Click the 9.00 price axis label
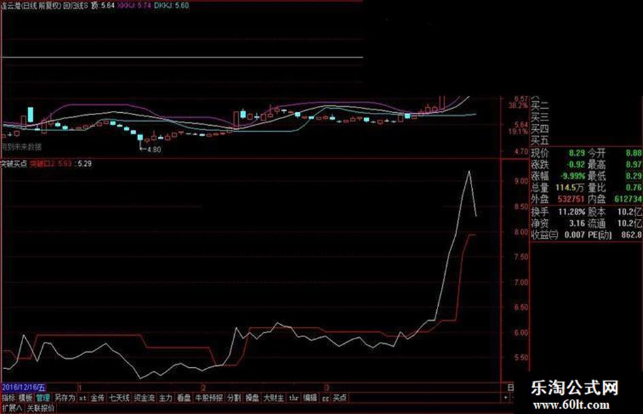 [521, 182]
